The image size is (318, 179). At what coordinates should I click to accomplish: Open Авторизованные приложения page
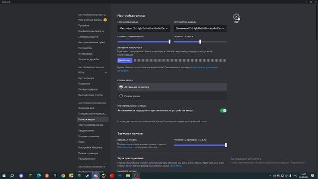92,42
